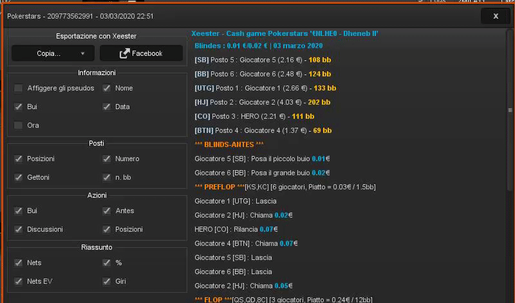Select the [UTG] Posto 1 Giocatore 1 line
The height and width of the screenshot is (303, 515).
(x=265, y=88)
